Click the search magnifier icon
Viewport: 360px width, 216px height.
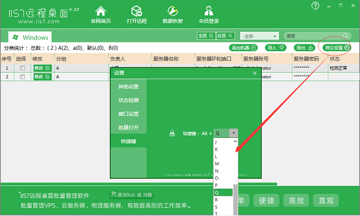coord(346,35)
